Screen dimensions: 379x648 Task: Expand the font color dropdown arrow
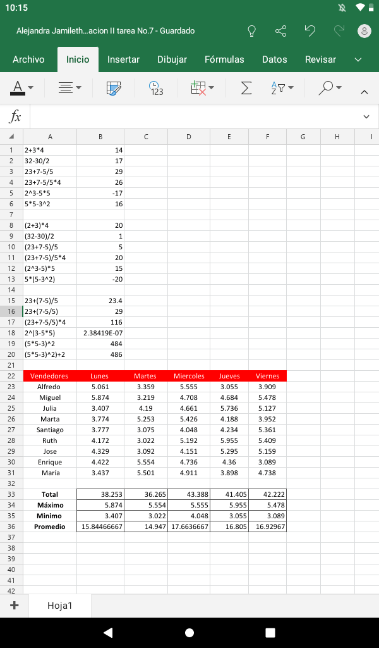pyautogui.click(x=30, y=87)
